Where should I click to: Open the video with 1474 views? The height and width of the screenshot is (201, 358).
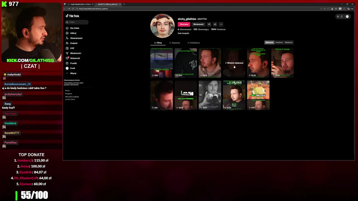click(x=210, y=63)
